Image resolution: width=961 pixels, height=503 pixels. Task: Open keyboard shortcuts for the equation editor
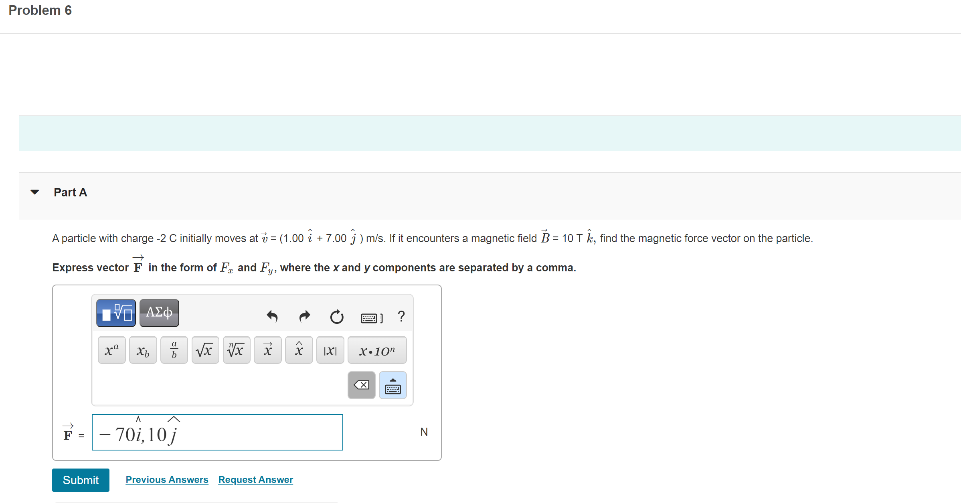tap(401, 317)
